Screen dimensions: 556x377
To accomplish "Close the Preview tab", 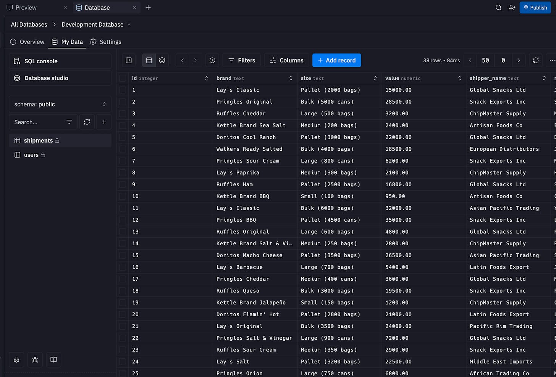I will coord(65,8).
